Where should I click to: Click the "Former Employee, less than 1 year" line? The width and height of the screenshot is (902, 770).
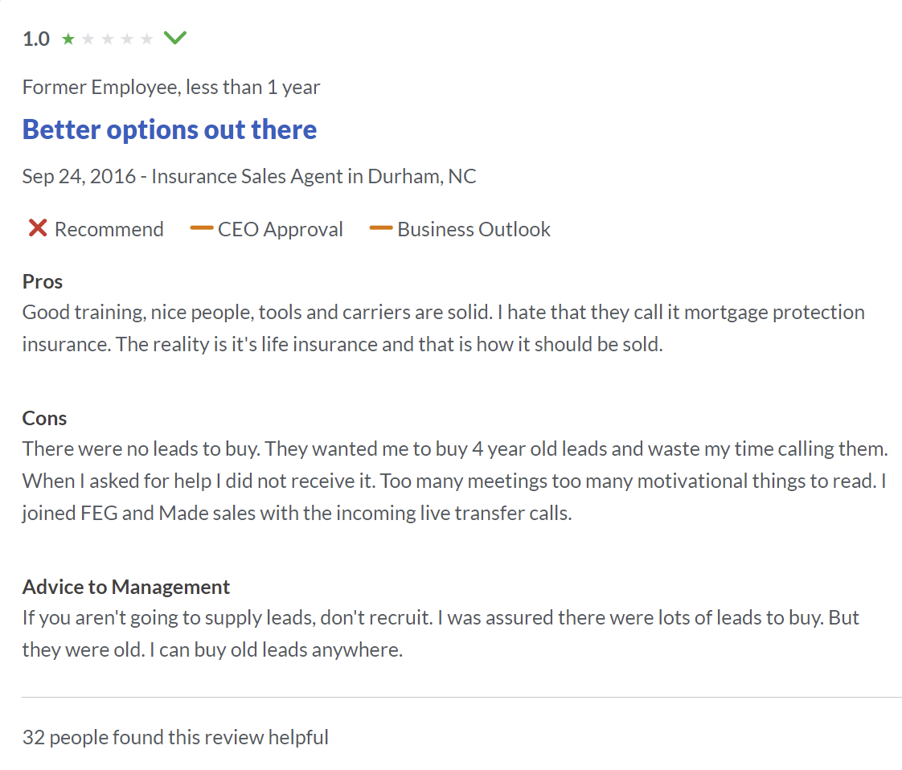pos(171,88)
